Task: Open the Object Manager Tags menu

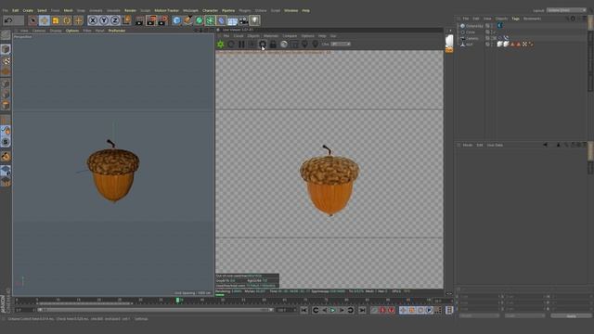Action: [x=516, y=19]
